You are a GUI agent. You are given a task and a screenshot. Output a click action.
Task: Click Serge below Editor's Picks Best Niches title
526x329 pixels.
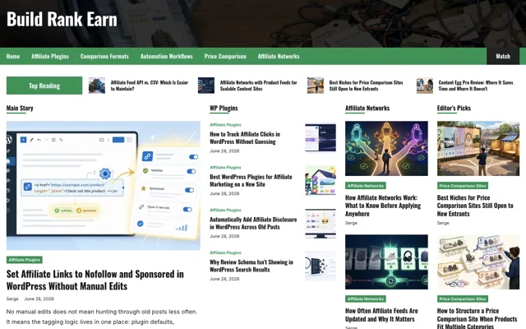pyautogui.click(x=443, y=223)
